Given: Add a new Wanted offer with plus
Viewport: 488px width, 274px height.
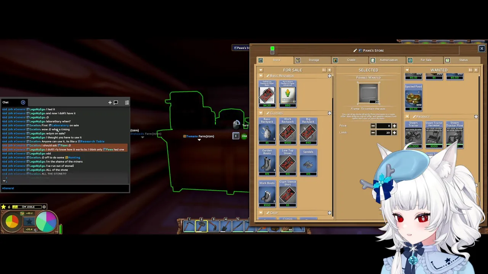Looking at the screenshot, I should [476, 70].
